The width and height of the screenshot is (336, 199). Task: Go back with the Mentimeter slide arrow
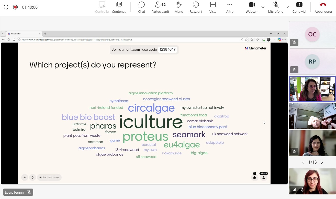[x=25, y=178]
